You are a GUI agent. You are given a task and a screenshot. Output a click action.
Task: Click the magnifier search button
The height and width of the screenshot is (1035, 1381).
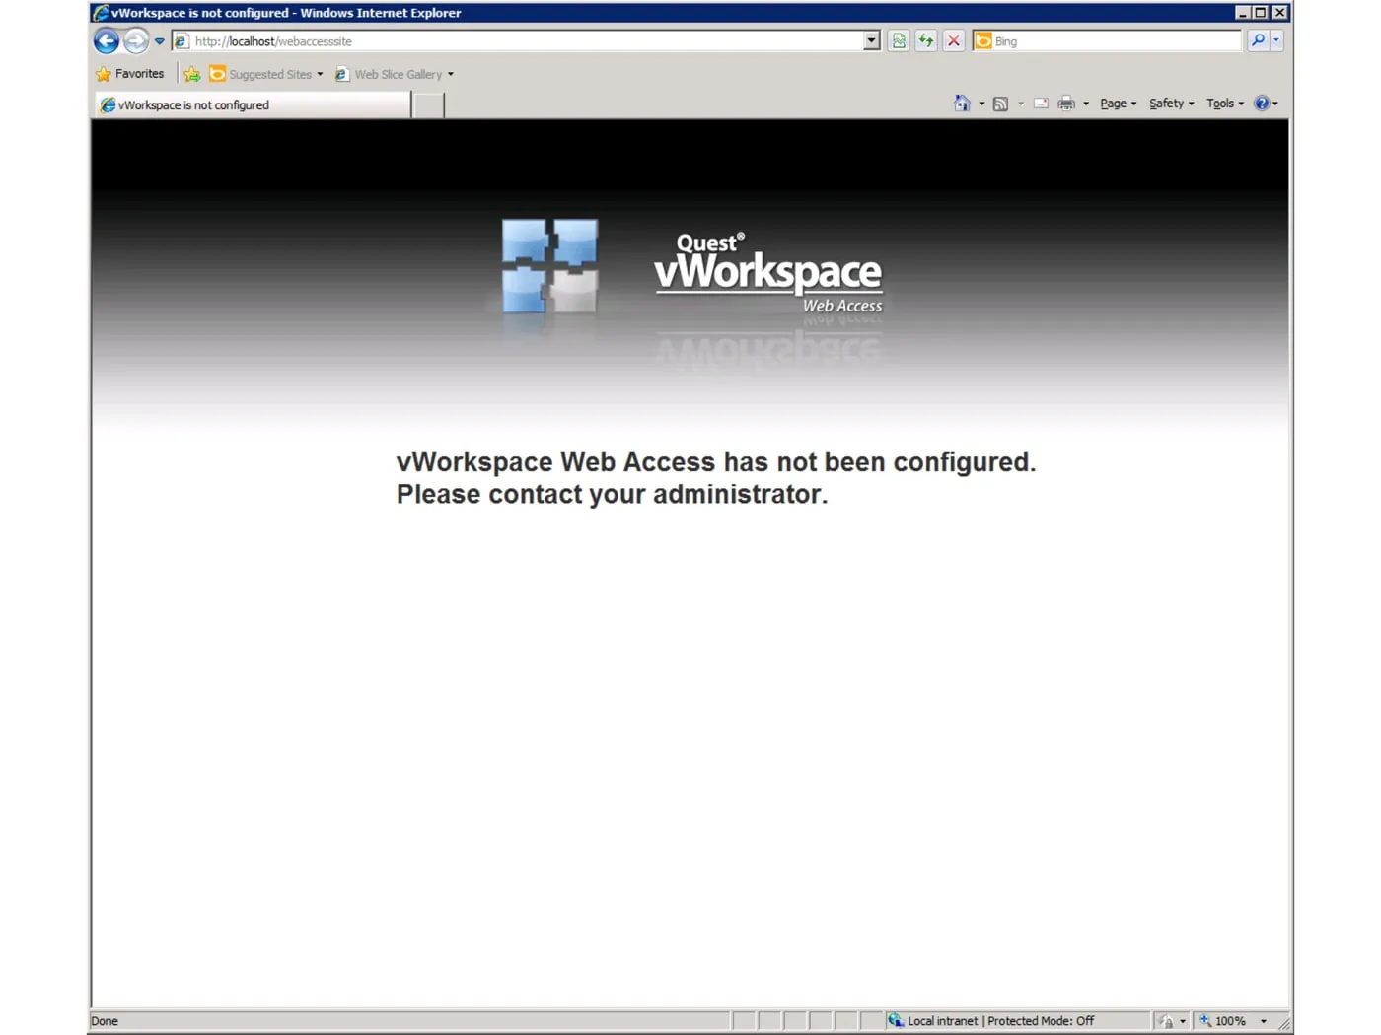1258,41
